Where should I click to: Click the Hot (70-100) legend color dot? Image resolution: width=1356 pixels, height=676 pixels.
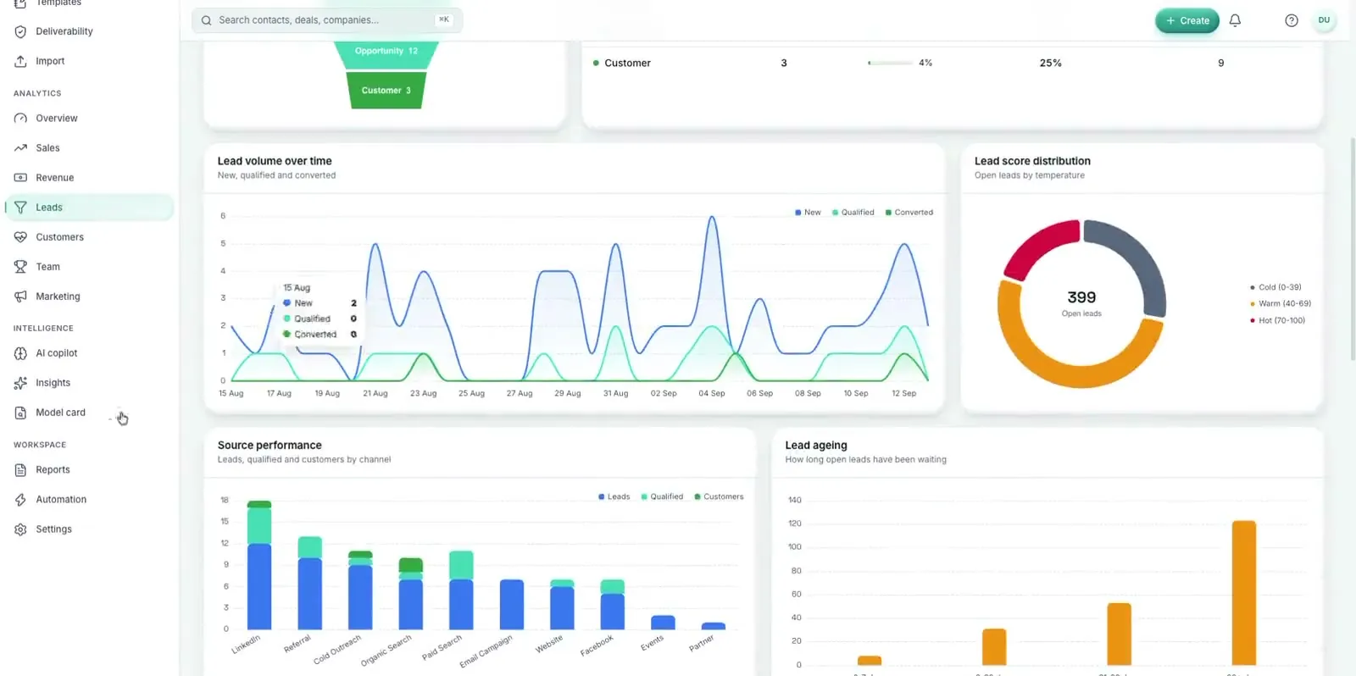[1253, 320]
